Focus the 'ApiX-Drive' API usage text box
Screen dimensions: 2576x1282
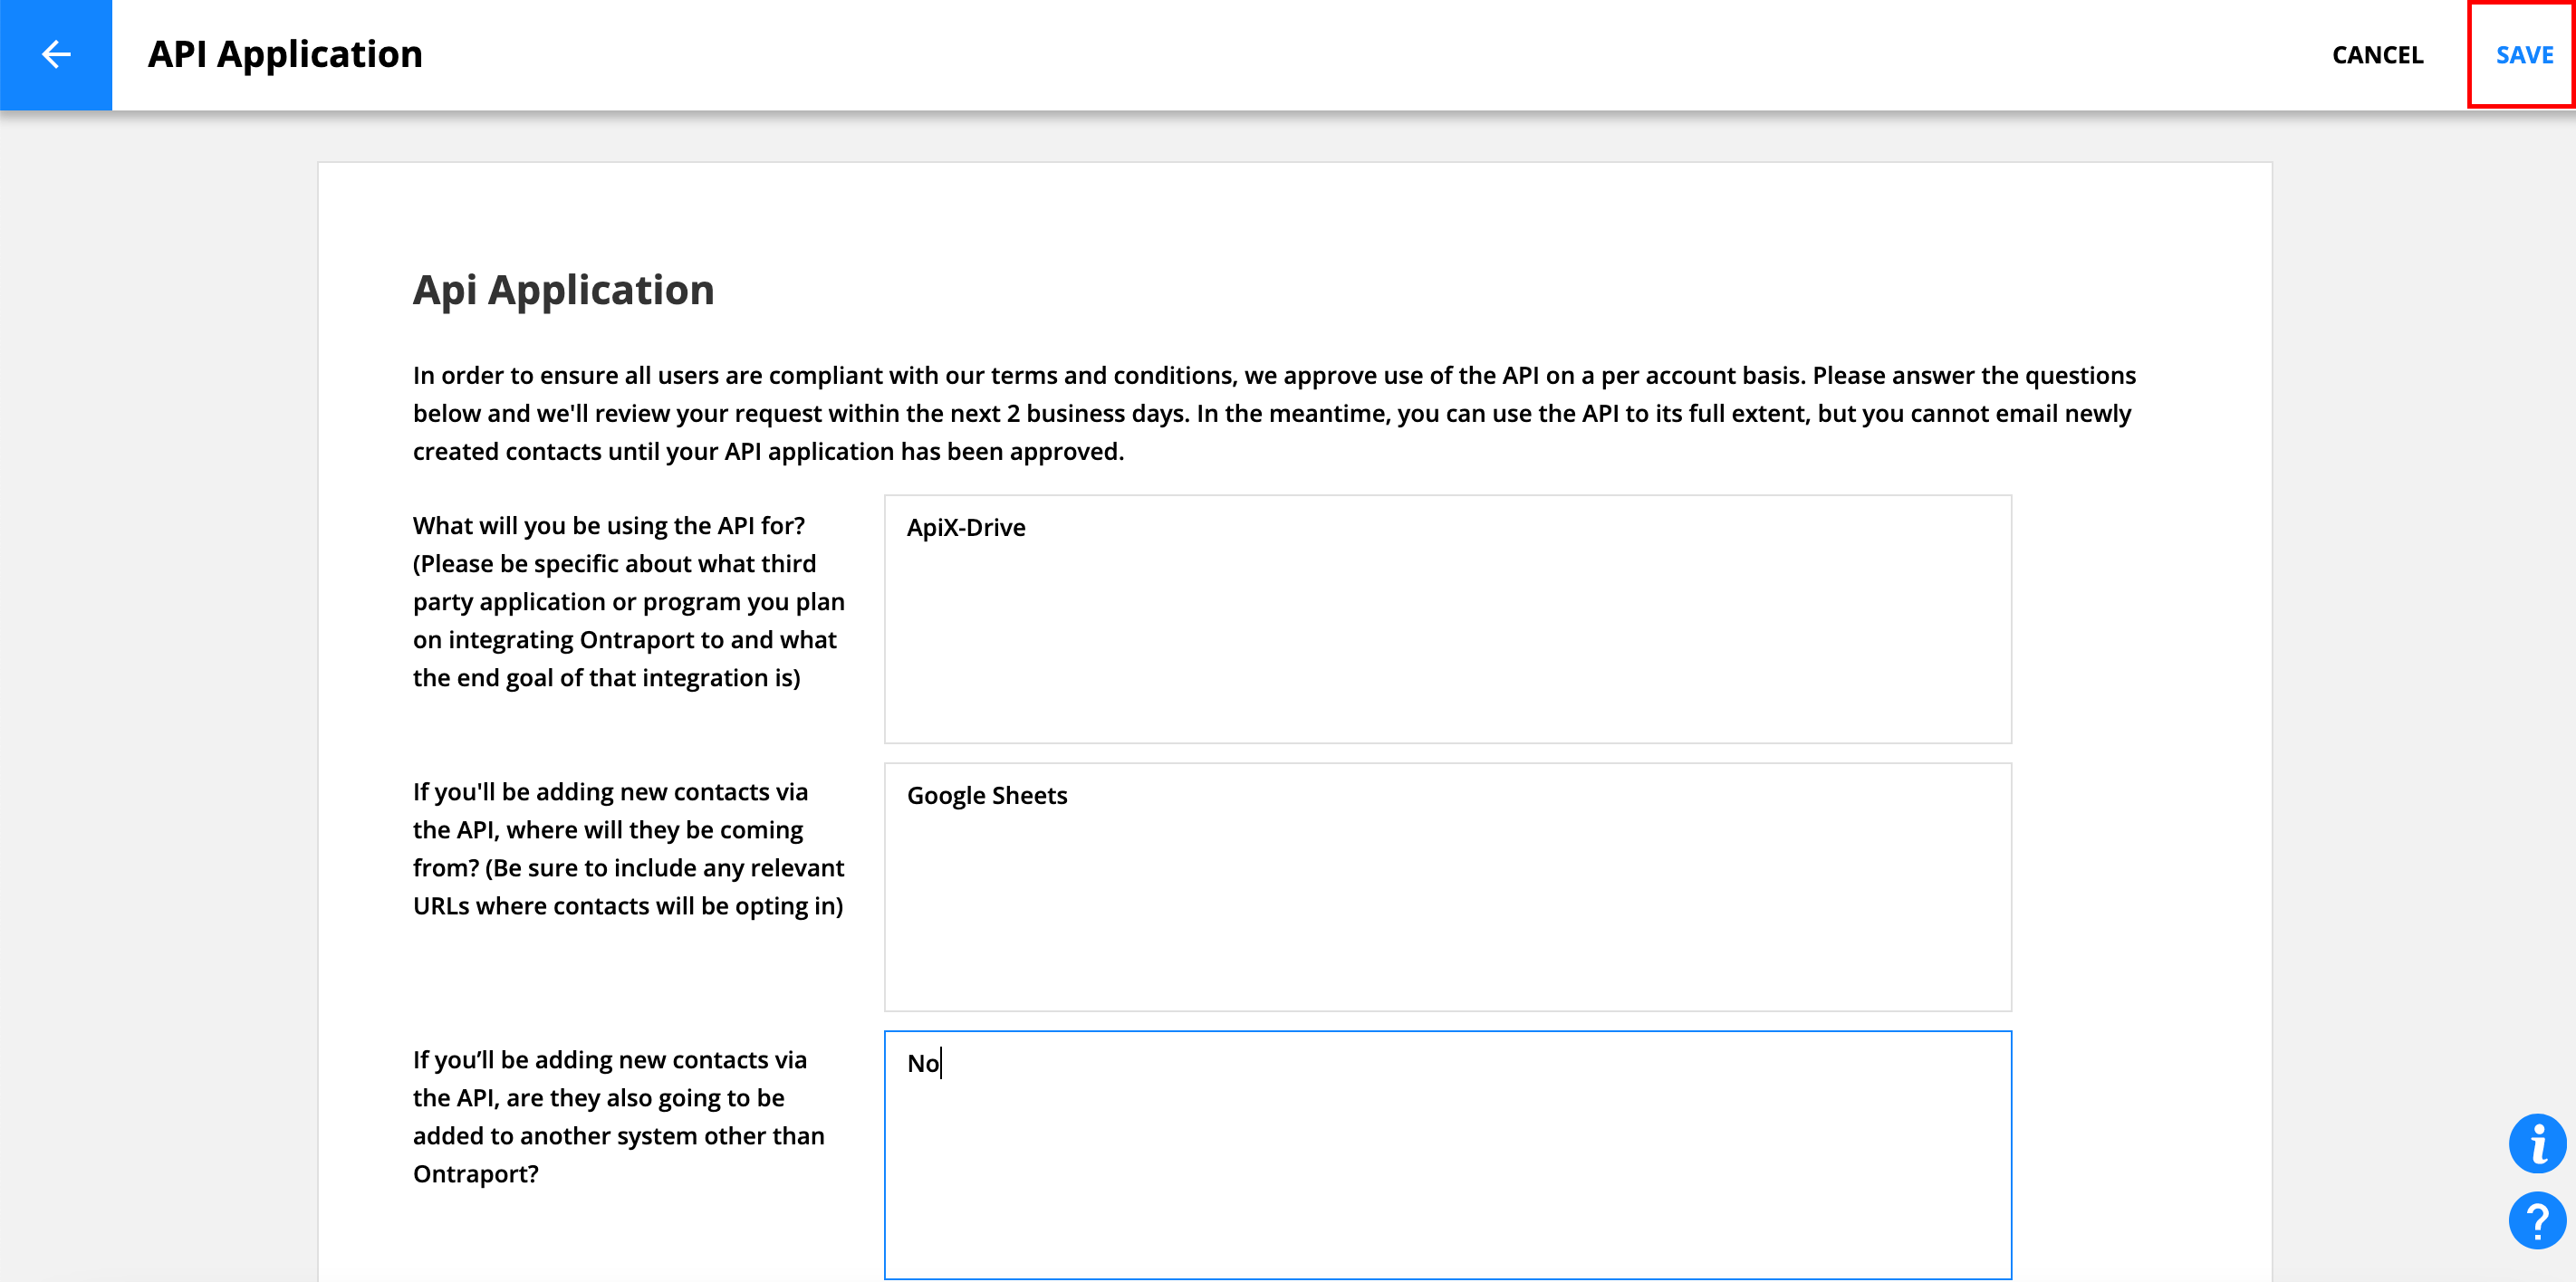(1447, 618)
